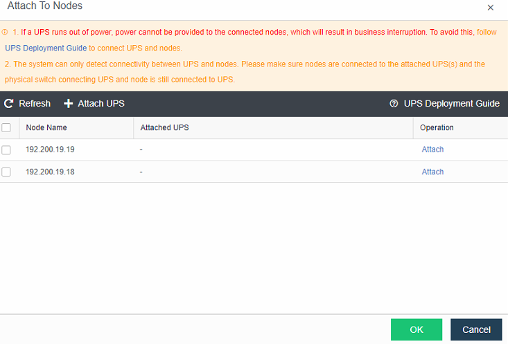Check the box for node 192.200.19.19
The height and width of the screenshot is (344, 508).
coord(6,150)
